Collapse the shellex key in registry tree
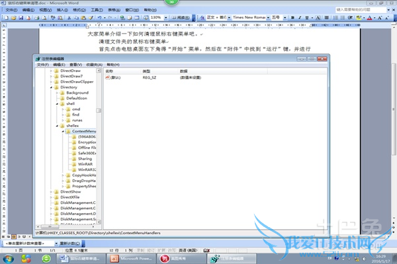The width and height of the screenshot is (397, 264). 57,126
